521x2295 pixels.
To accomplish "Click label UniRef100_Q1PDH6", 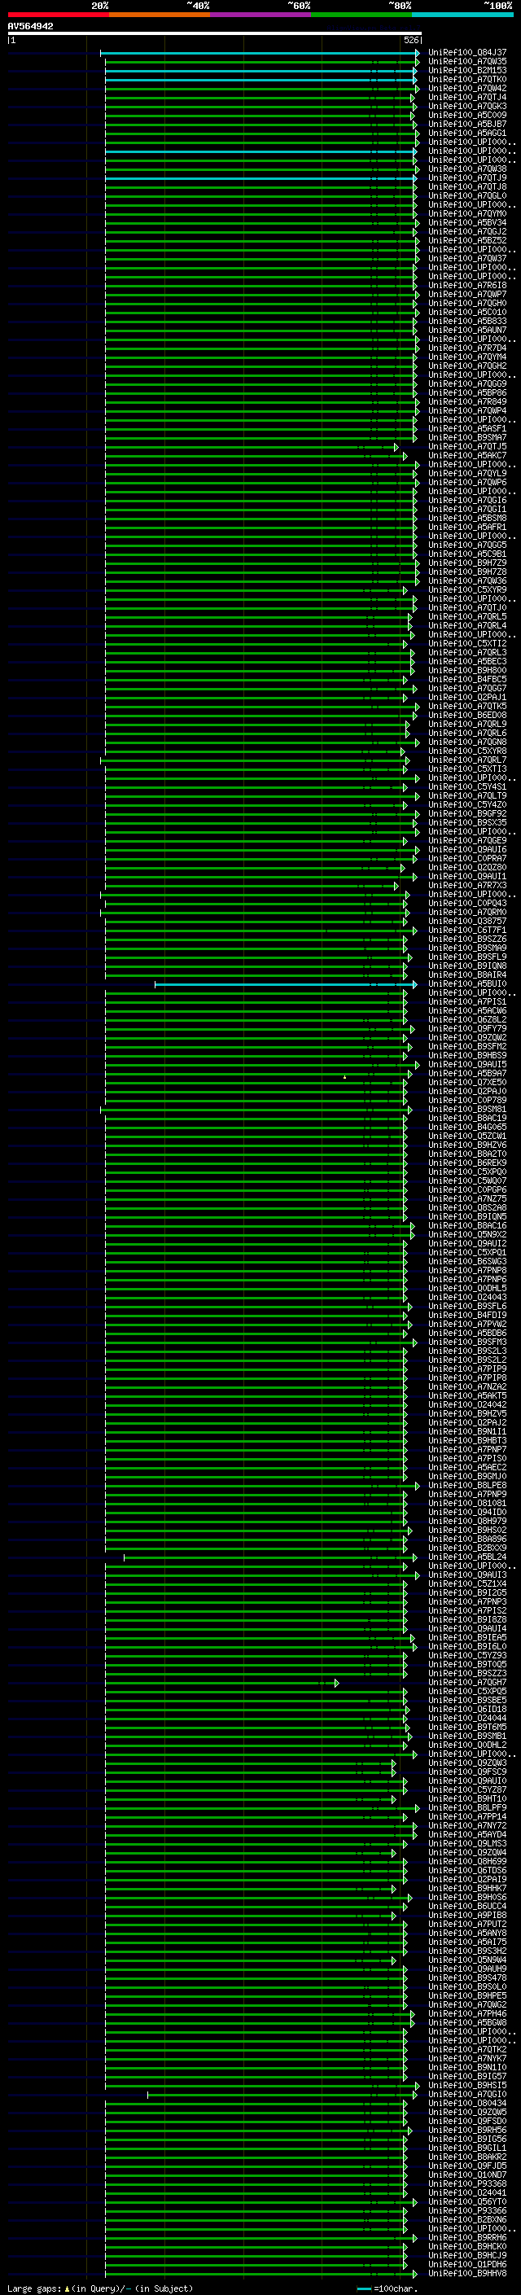I will (466, 2264).
